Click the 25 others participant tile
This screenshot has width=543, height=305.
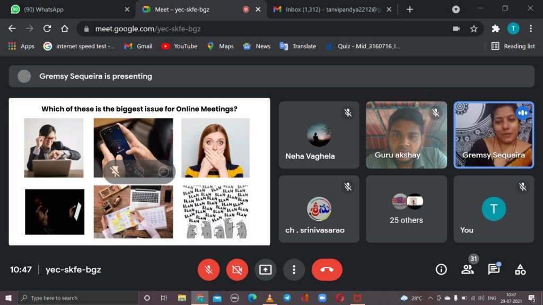406,209
